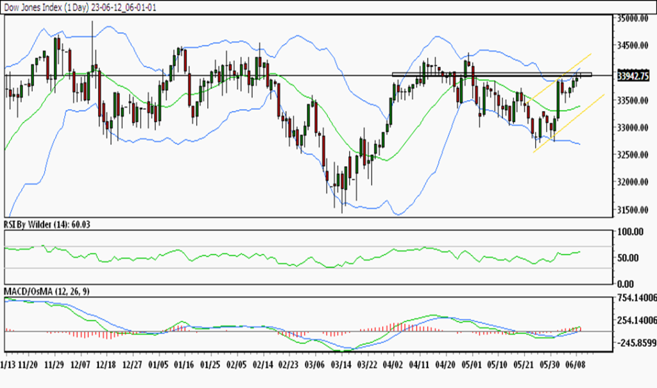Click the 04/20 date label
This screenshot has width=657, height=388.
pyautogui.click(x=445, y=364)
